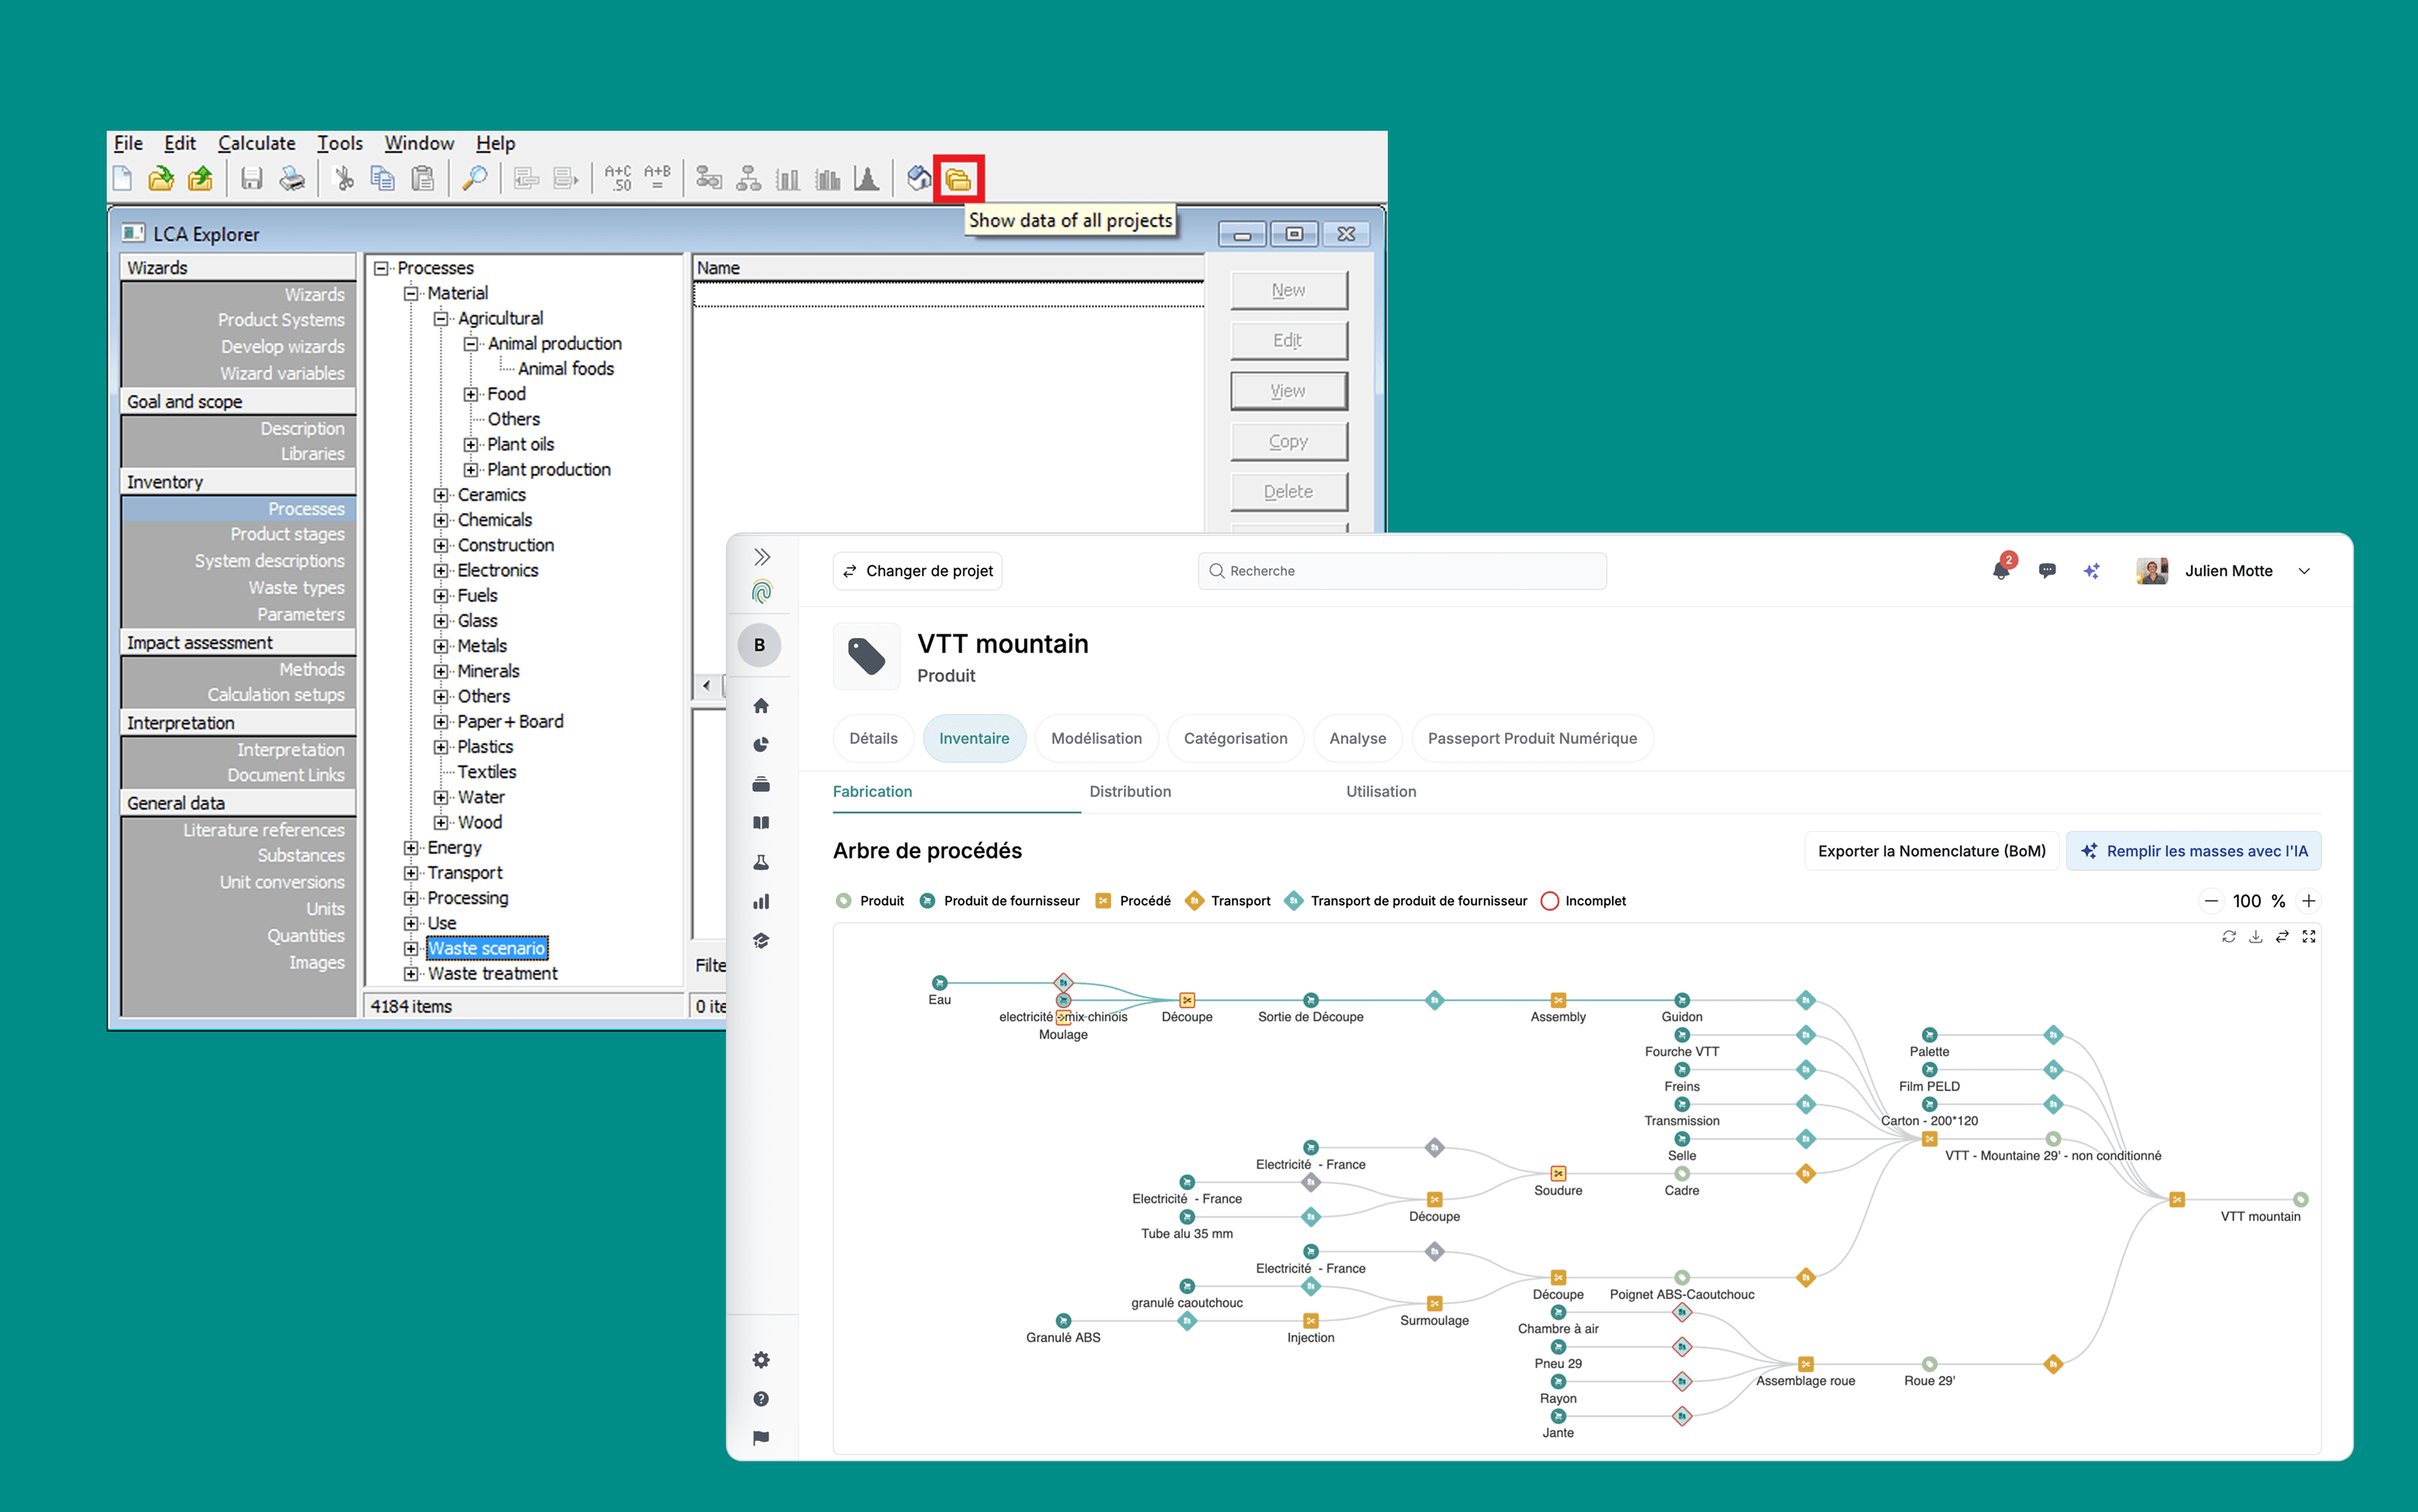Expand the sidebar with double chevron
The width and height of the screenshot is (2418, 1512).
click(762, 557)
